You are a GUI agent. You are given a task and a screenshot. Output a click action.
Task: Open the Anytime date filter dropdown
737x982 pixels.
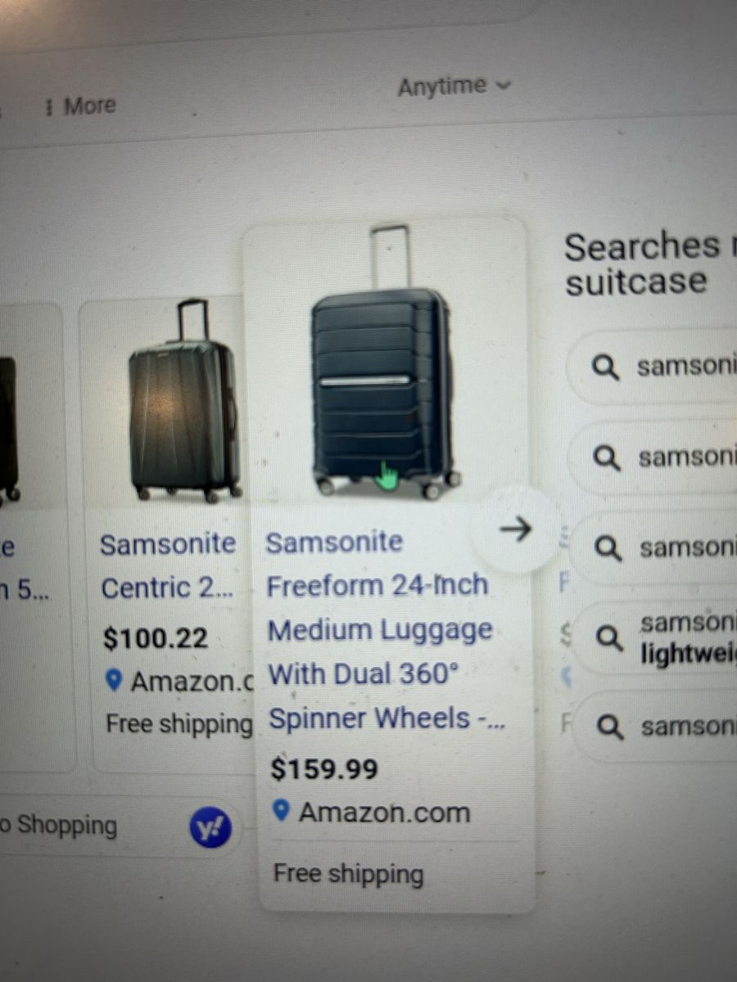[454, 87]
